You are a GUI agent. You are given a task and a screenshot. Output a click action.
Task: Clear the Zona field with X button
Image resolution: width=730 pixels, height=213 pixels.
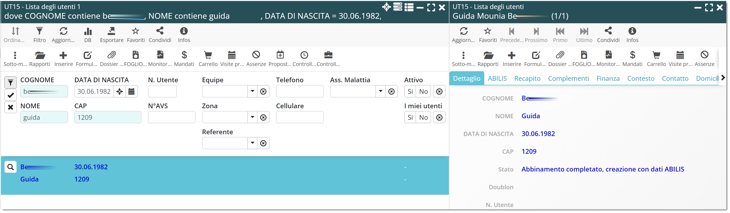point(263,117)
